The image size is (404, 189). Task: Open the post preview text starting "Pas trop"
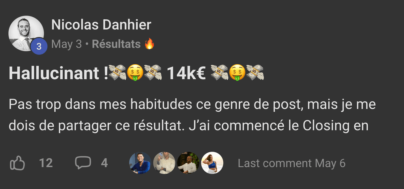pos(192,115)
